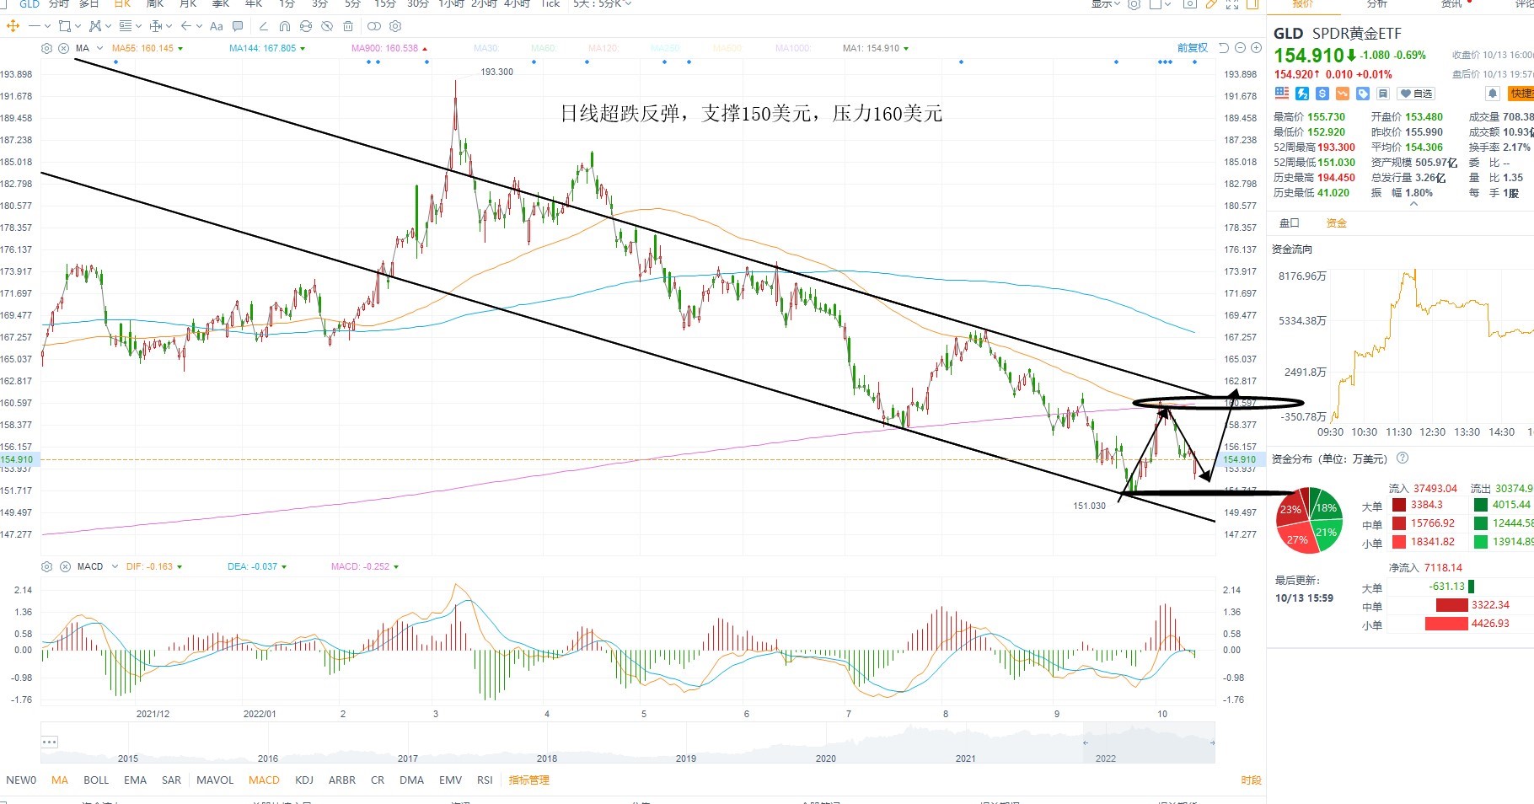Open the MA indicator type dropdown

click(x=100, y=48)
